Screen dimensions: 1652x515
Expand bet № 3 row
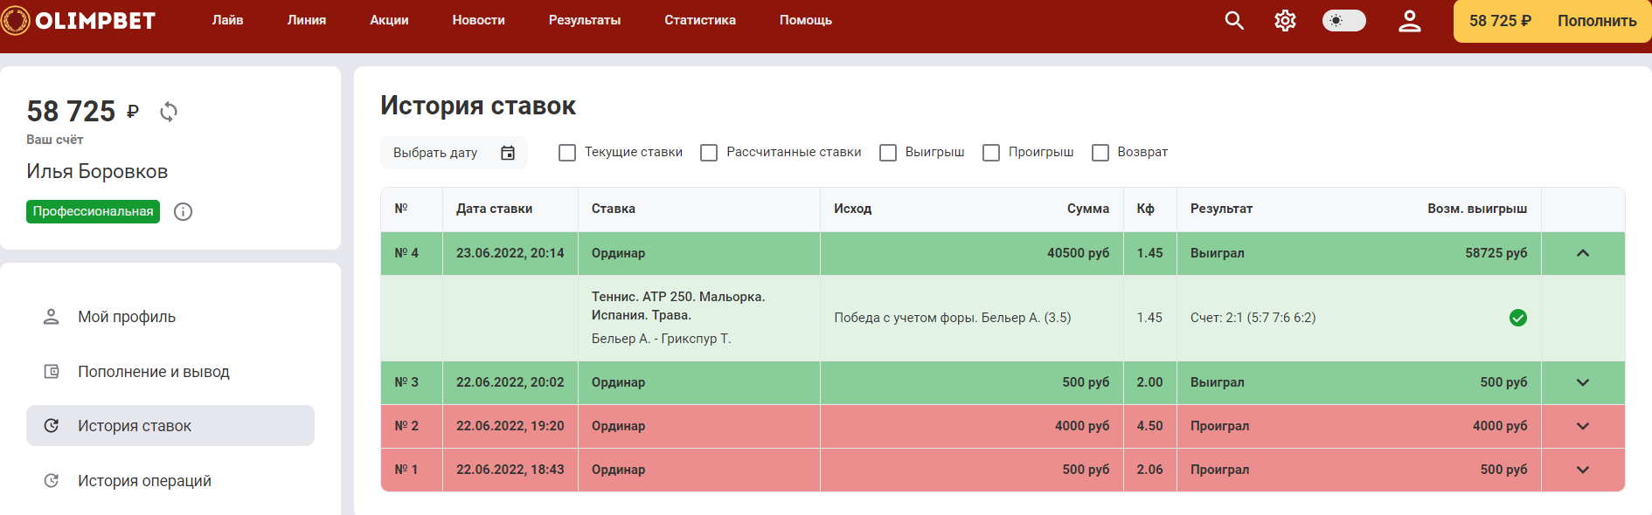click(x=1582, y=382)
